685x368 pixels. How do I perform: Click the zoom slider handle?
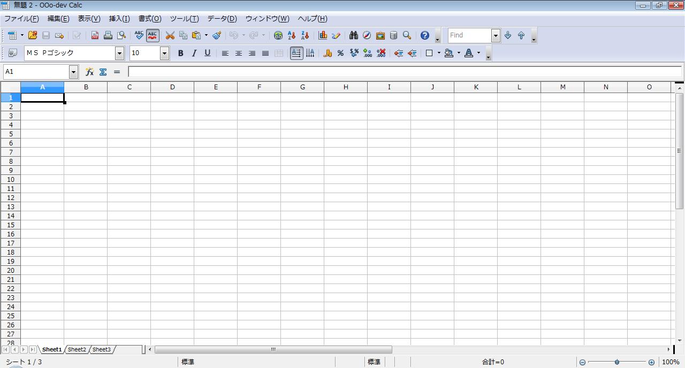[616, 362]
